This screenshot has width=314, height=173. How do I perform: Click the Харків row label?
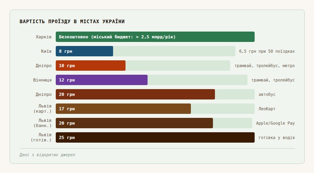tap(43, 37)
